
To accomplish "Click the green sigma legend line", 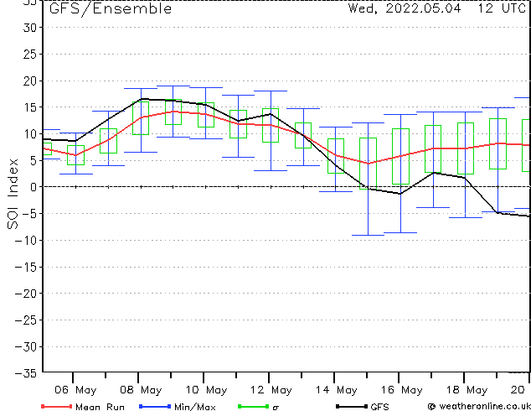I will pos(254,406).
